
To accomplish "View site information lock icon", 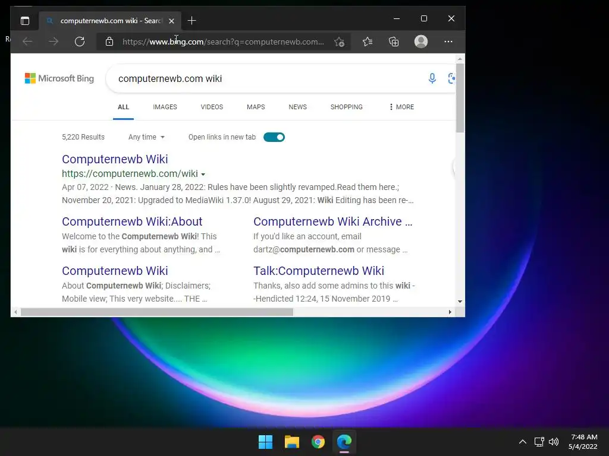I will click(109, 42).
